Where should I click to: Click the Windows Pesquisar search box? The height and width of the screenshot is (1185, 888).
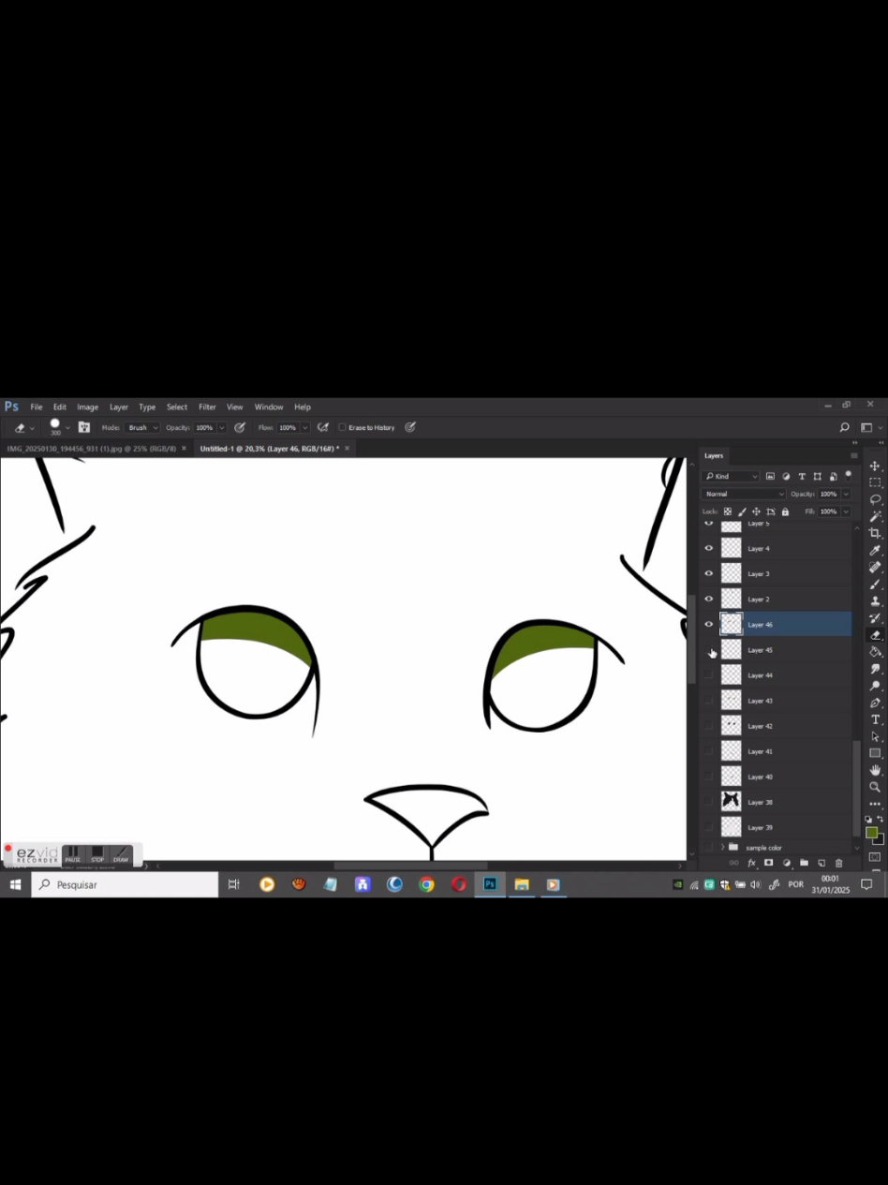point(126,884)
